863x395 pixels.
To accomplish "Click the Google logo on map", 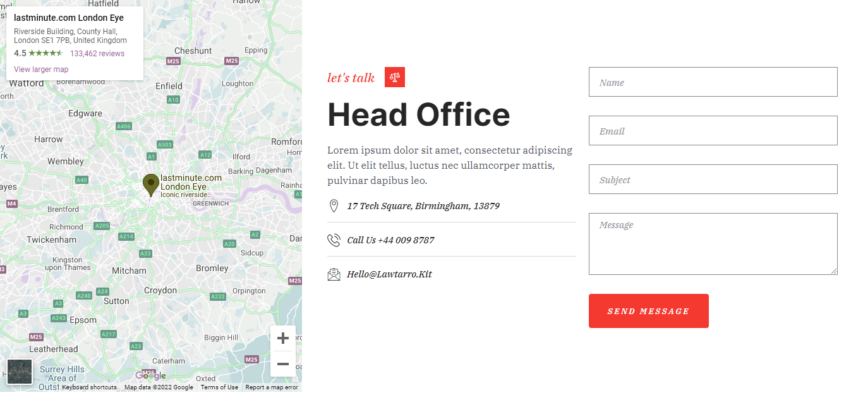I will 150,376.
